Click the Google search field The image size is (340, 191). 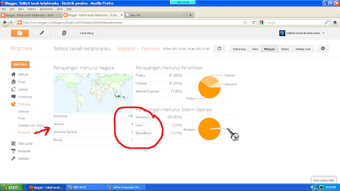[295, 22]
